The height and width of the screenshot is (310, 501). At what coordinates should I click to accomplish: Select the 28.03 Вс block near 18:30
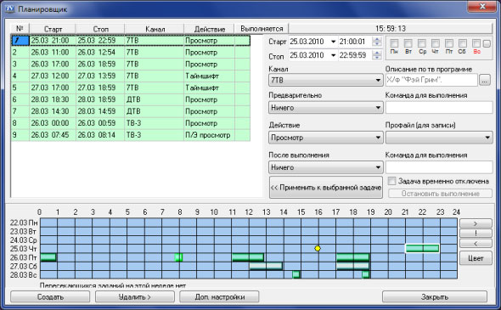click(366, 274)
